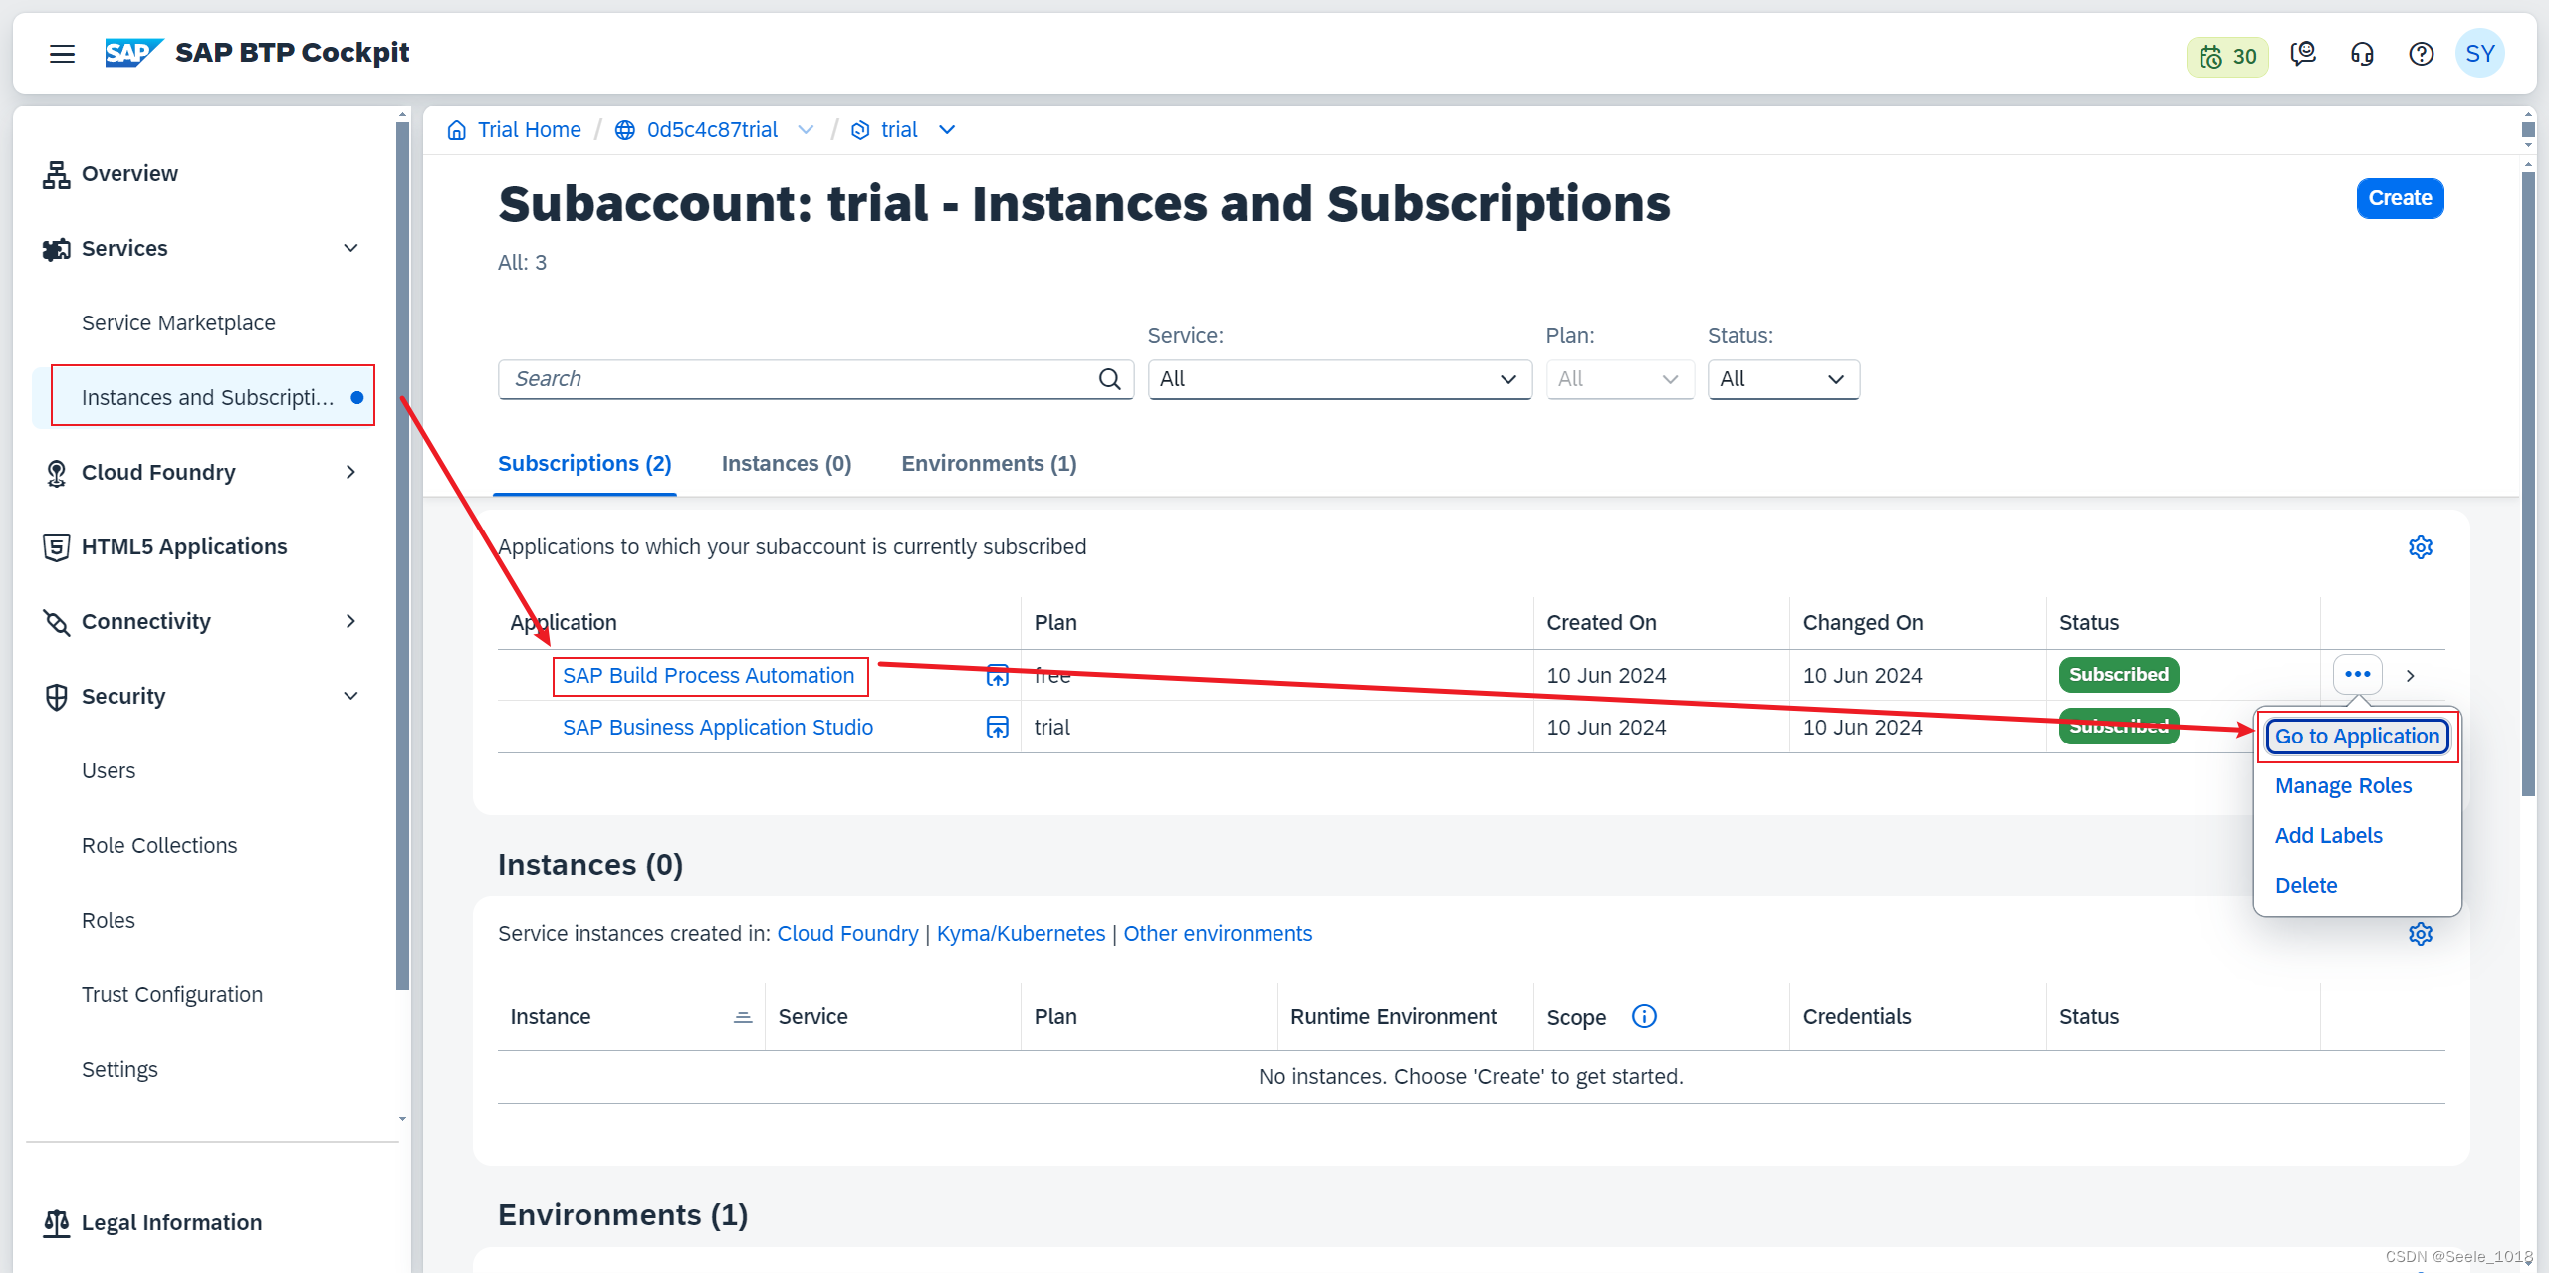Click the Cloud Foundry instances link
The image size is (2549, 1273).
tap(847, 934)
